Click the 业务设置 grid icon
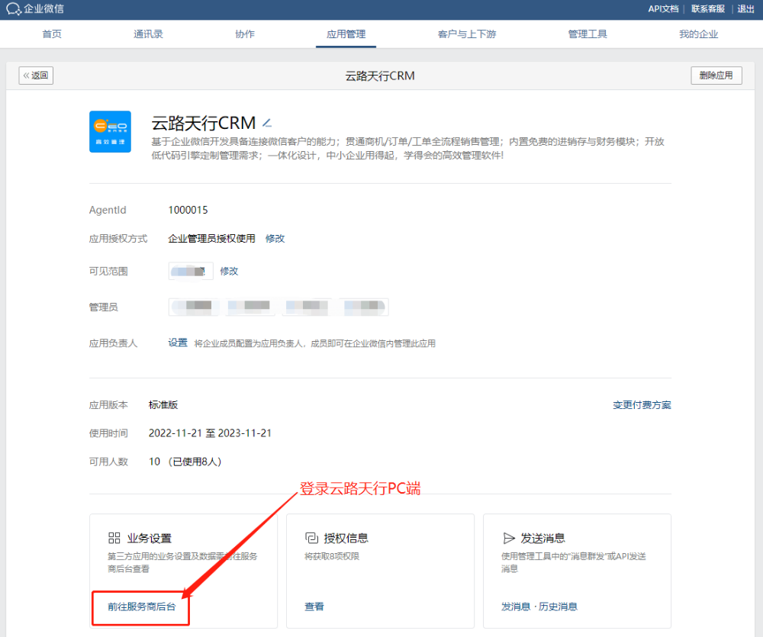The height and width of the screenshot is (637, 763). [x=114, y=538]
